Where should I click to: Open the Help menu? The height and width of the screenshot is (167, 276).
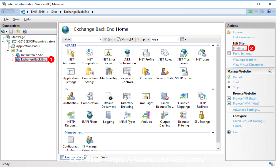[27, 19]
